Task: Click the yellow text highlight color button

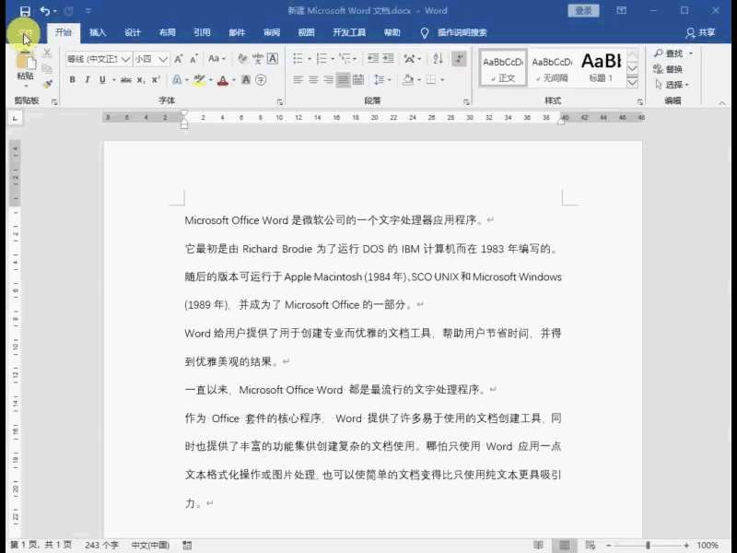Action: pos(199,80)
